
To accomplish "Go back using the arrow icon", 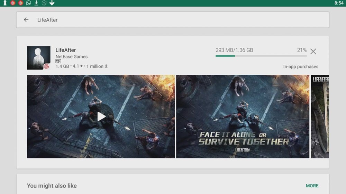I will tap(26, 20).
